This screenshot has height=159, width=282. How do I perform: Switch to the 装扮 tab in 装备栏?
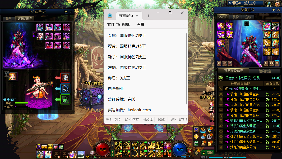coord(235,17)
